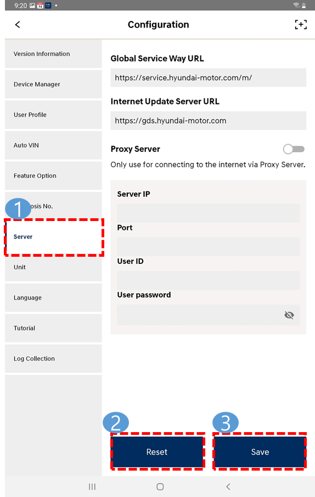
Task: Tap Android recent apps navigation icon
Action: click(x=92, y=487)
